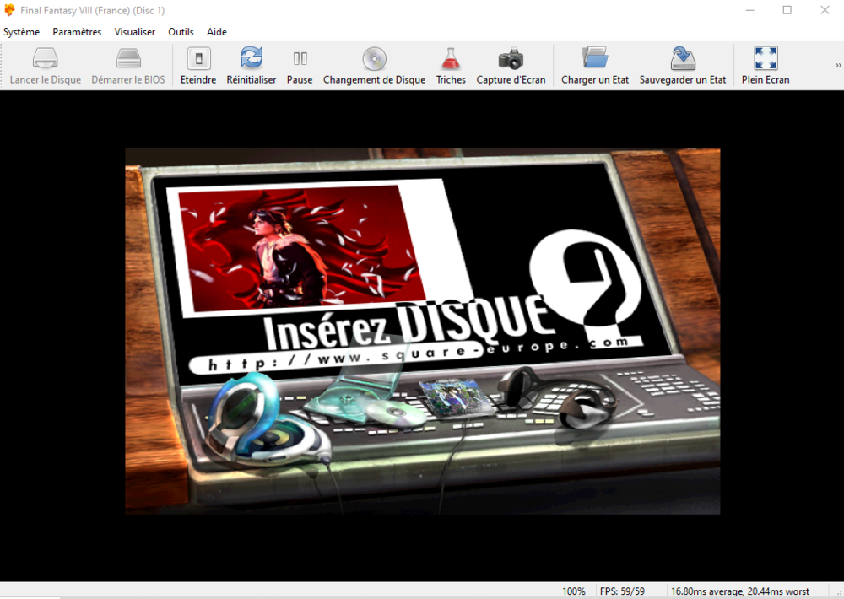Click the Sauvegarder un Etat icon
844x599 pixels.
coord(683,58)
